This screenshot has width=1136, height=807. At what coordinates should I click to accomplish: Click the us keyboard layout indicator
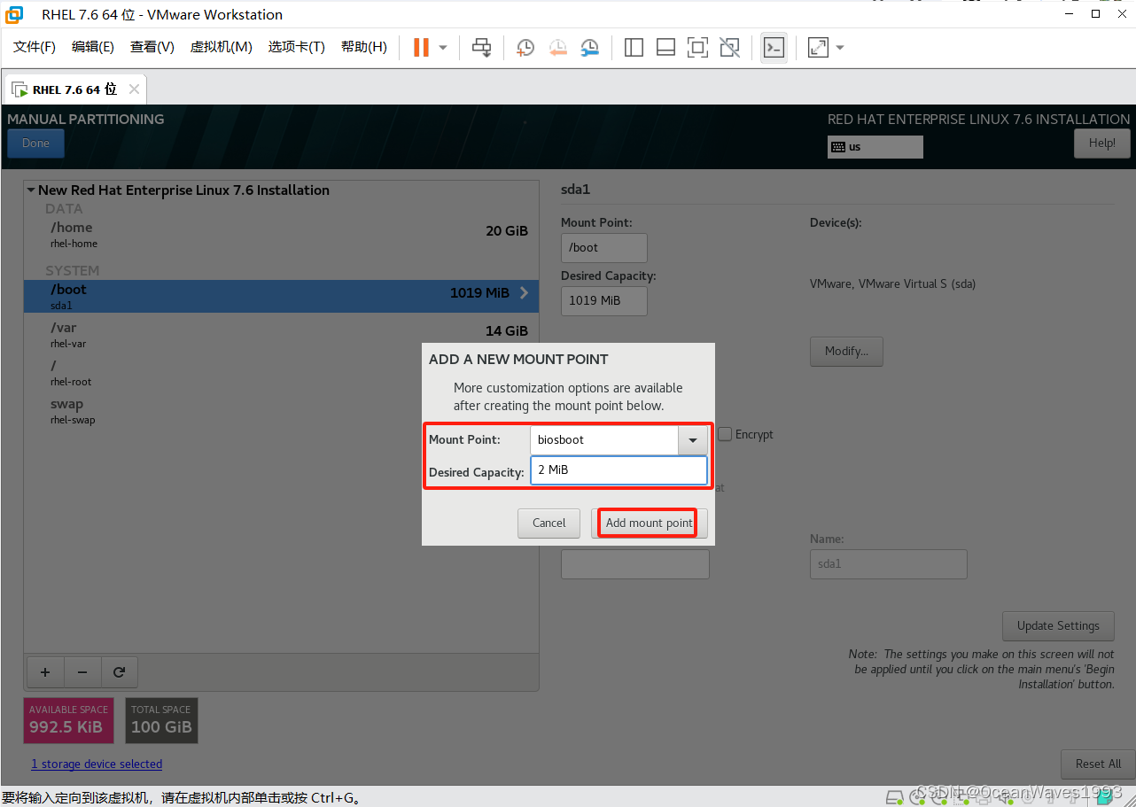pyautogui.click(x=875, y=147)
